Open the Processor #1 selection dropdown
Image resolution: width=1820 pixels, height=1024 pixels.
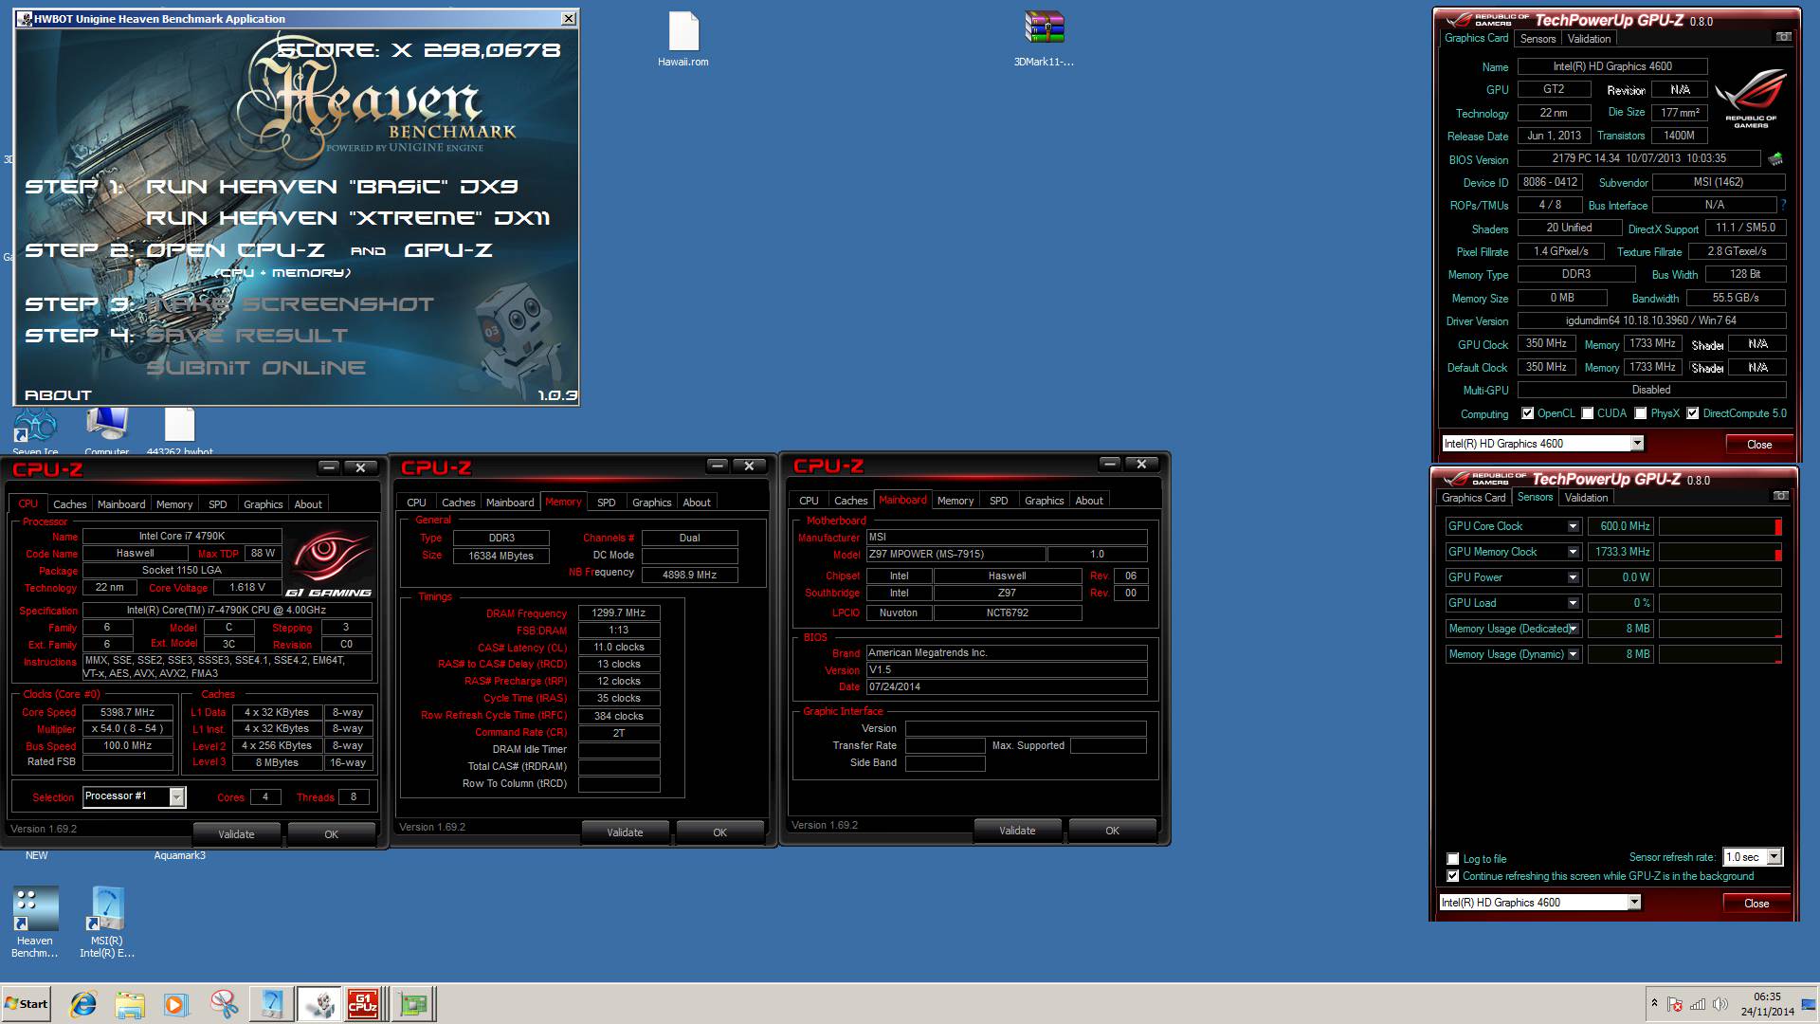point(176,797)
